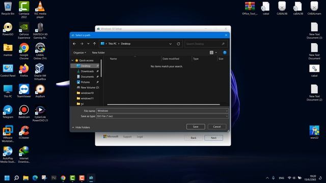Image resolution: width=326 pixels, height=183 pixels.
Task: Click the Save button
Action: point(196,127)
